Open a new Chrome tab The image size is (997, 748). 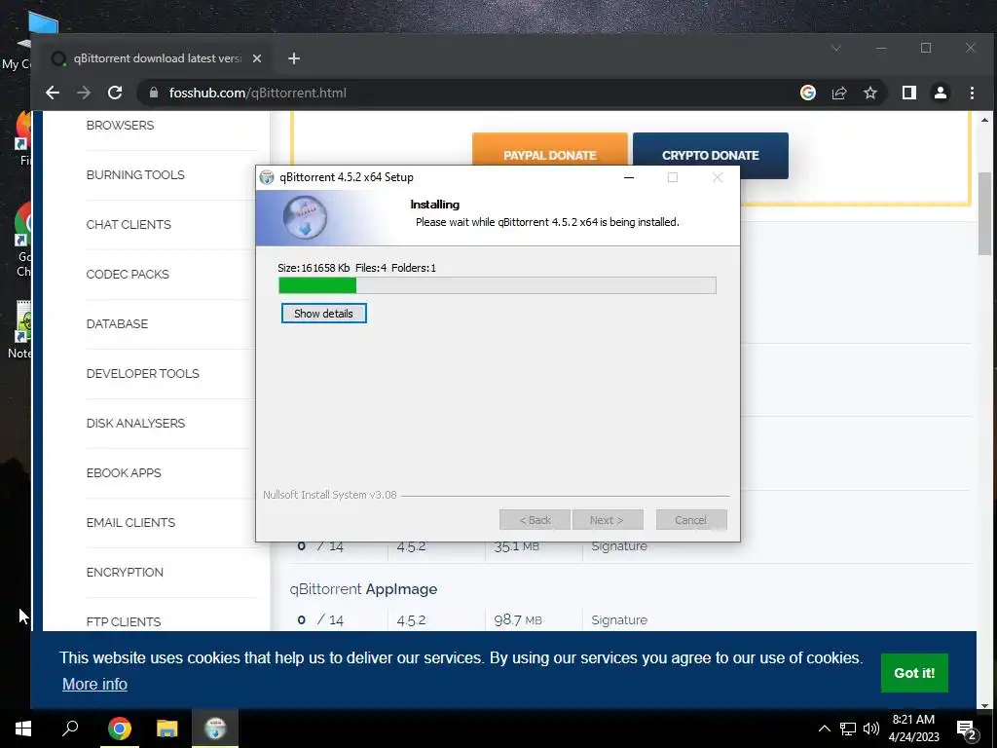point(294,58)
